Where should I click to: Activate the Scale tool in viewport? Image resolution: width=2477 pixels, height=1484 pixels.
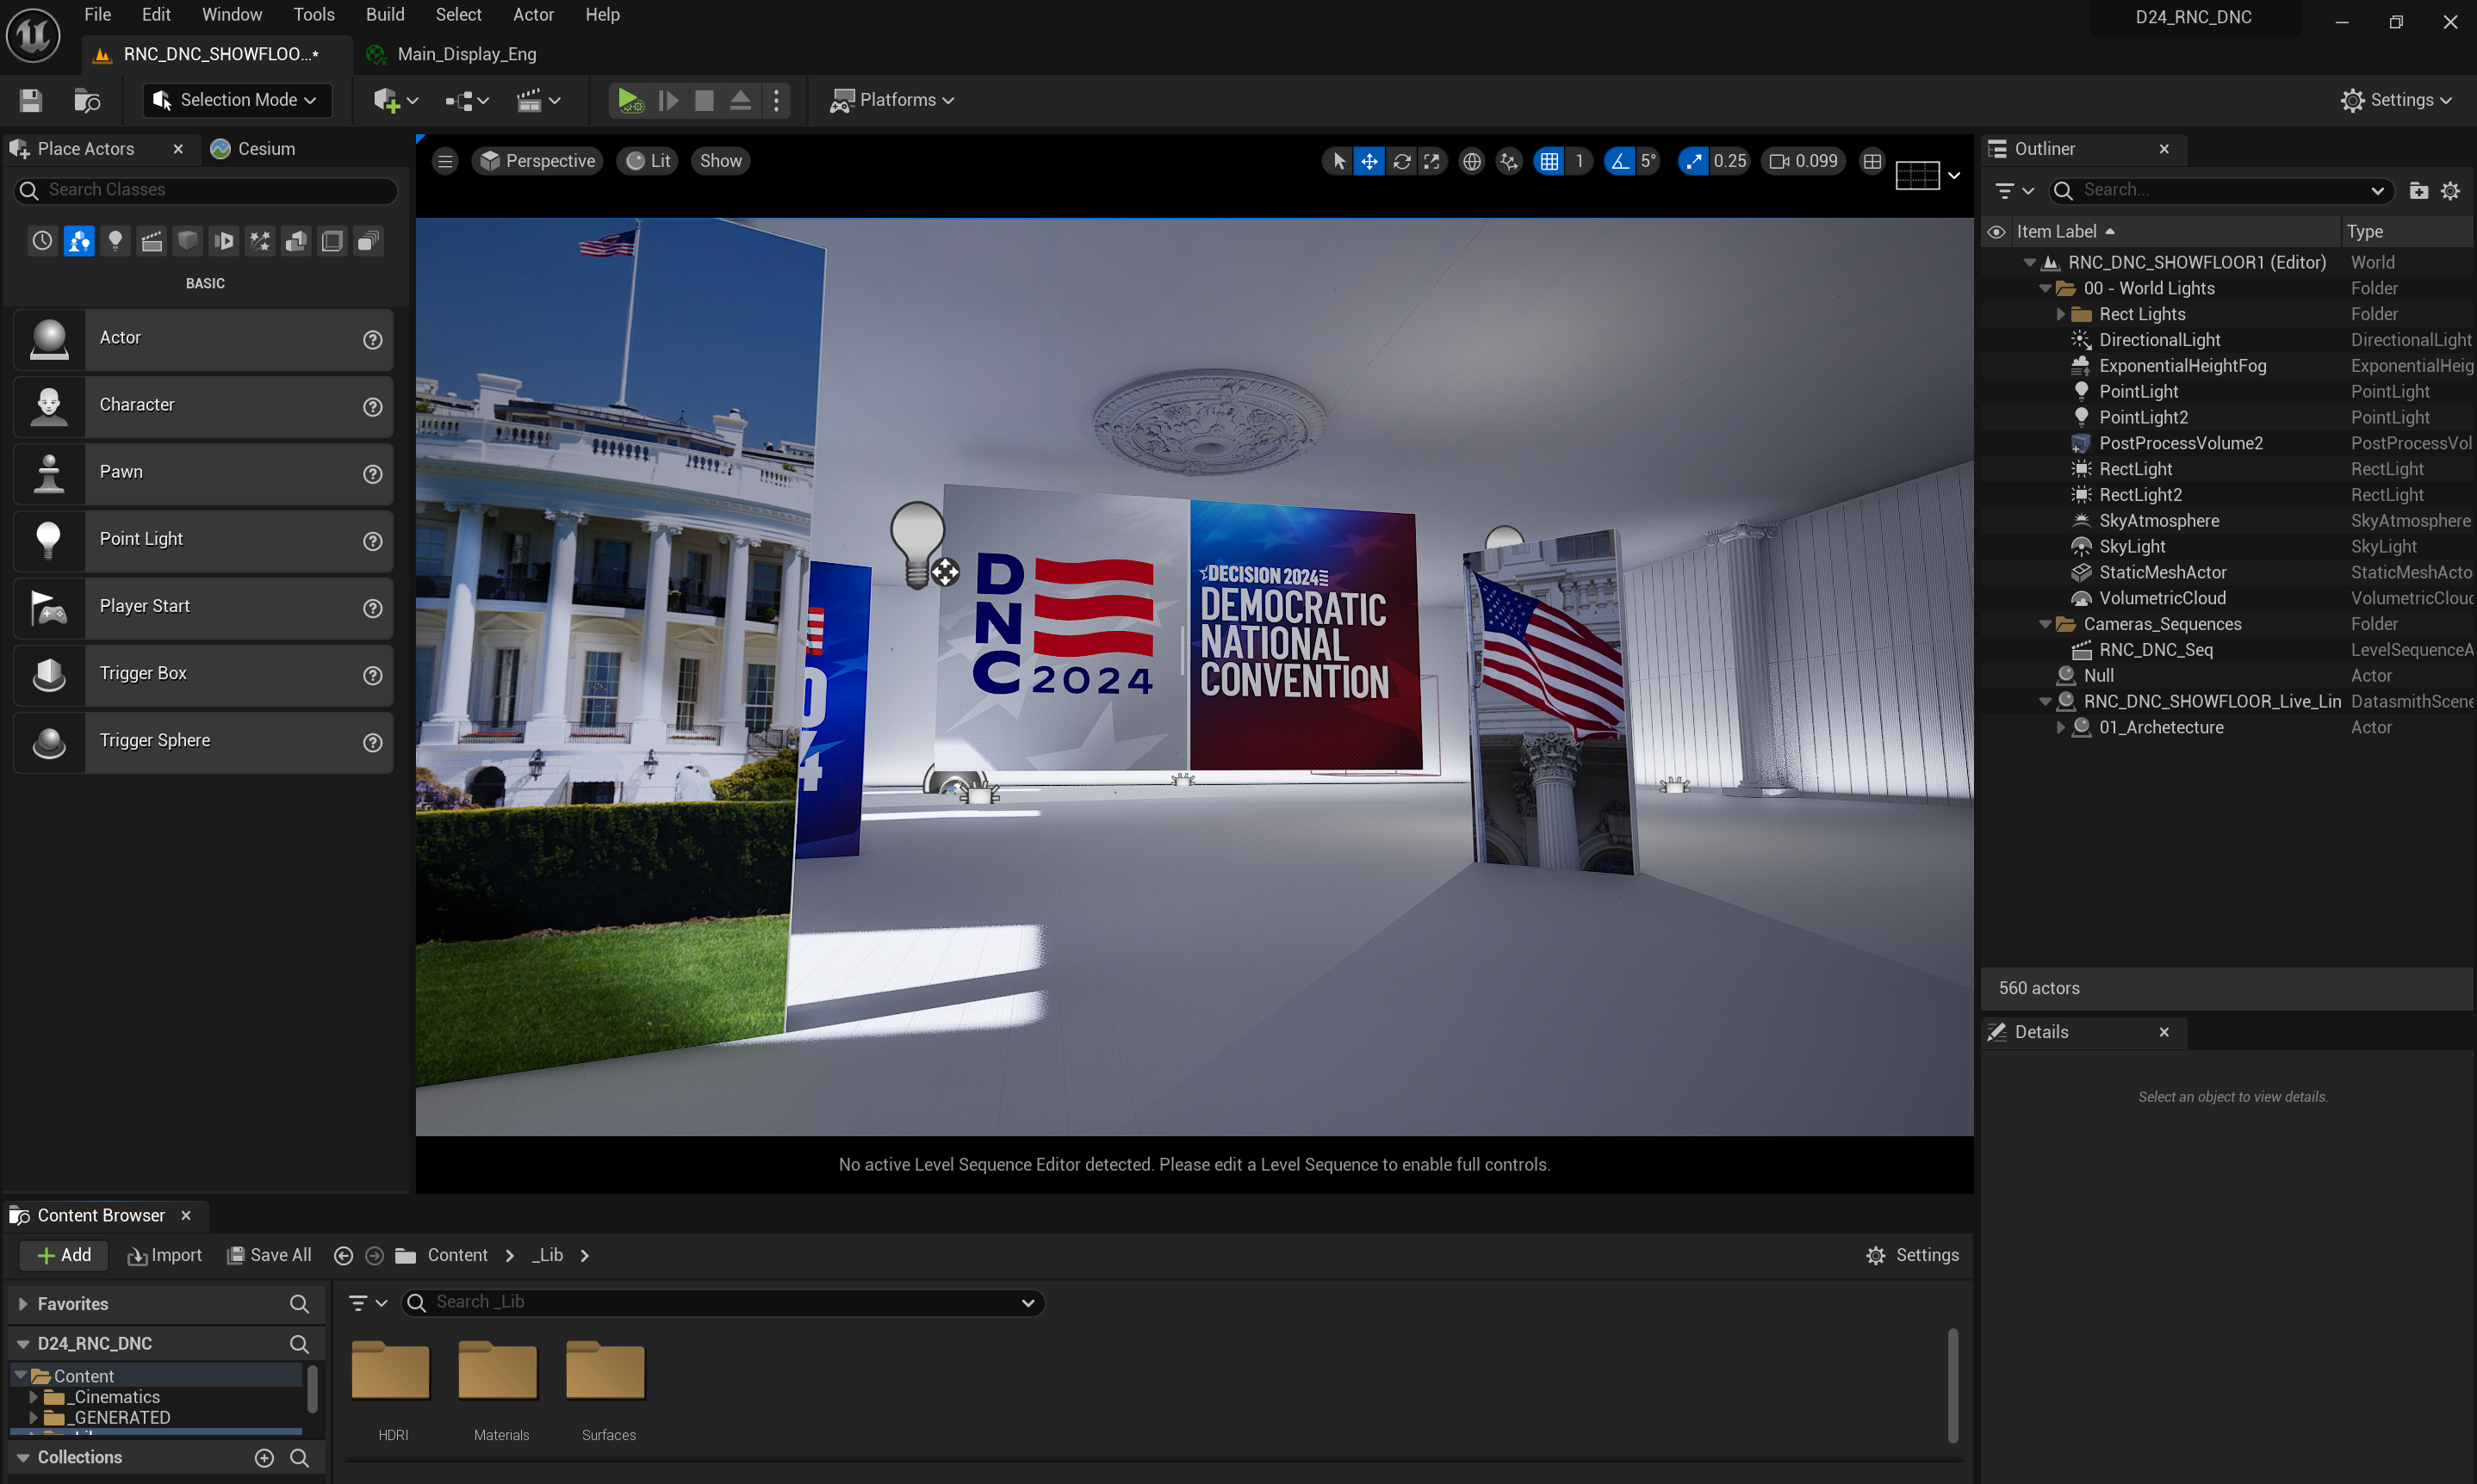(1431, 161)
